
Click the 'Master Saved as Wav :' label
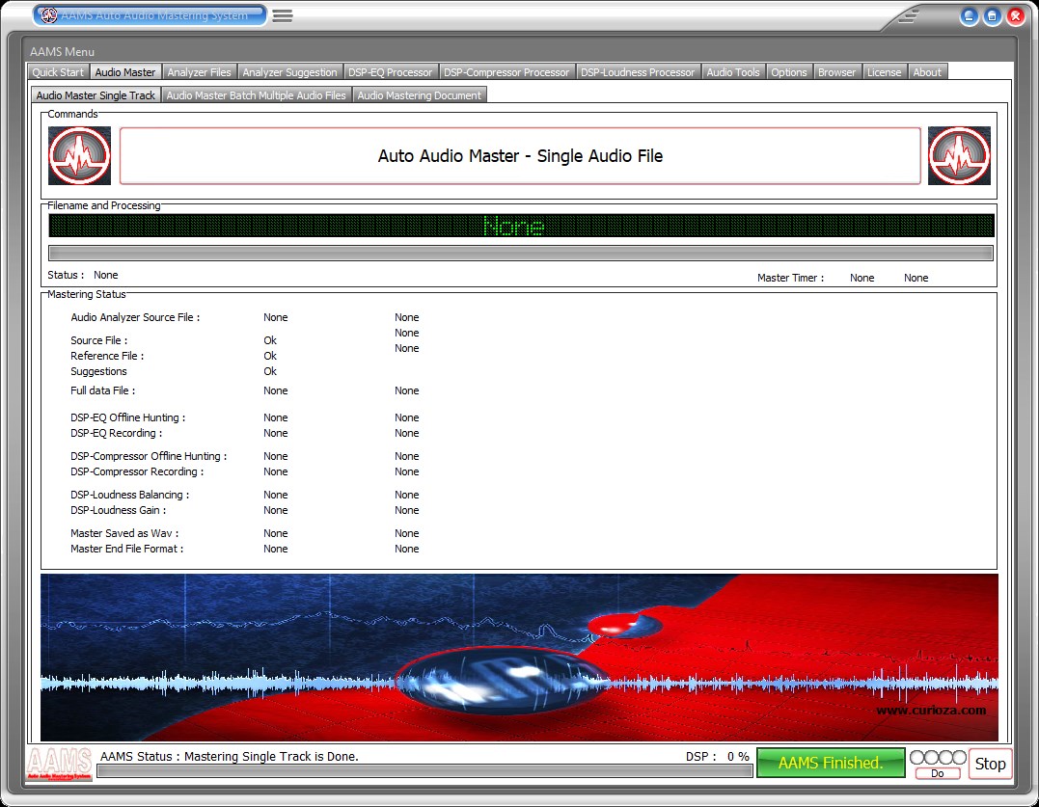124,533
